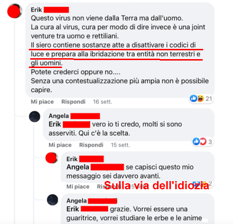Open the 16 sett. timestamp link
The width and height of the screenshot is (233, 224).
pos(103,102)
